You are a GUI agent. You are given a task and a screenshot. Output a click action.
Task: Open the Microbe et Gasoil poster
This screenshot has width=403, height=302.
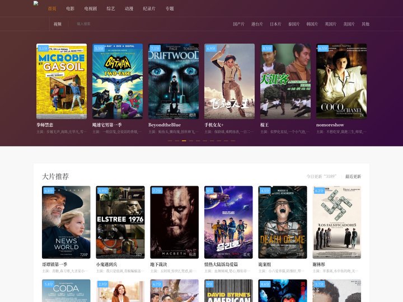pyautogui.click(x=62, y=81)
